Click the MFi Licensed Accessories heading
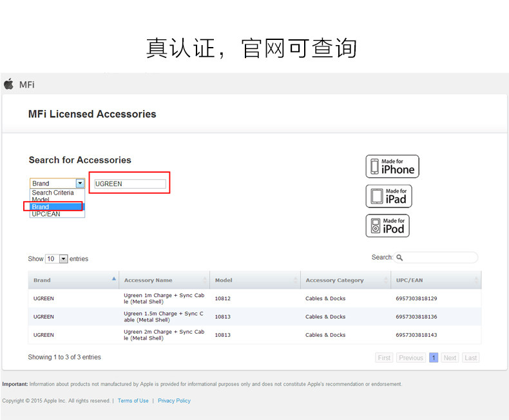The image size is (509, 420). (92, 114)
